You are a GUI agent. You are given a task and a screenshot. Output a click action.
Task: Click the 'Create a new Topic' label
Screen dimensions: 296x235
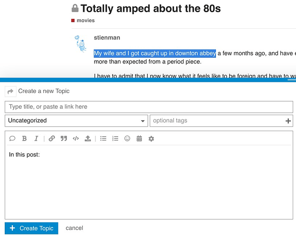click(x=44, y=91)
